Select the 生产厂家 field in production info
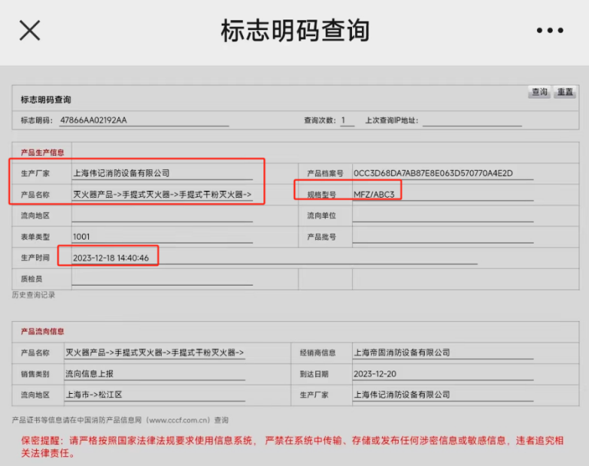The width and height of the screenshot is (589, 466). coord(162,174)
